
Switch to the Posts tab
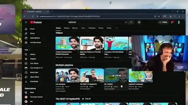point(101,28)
